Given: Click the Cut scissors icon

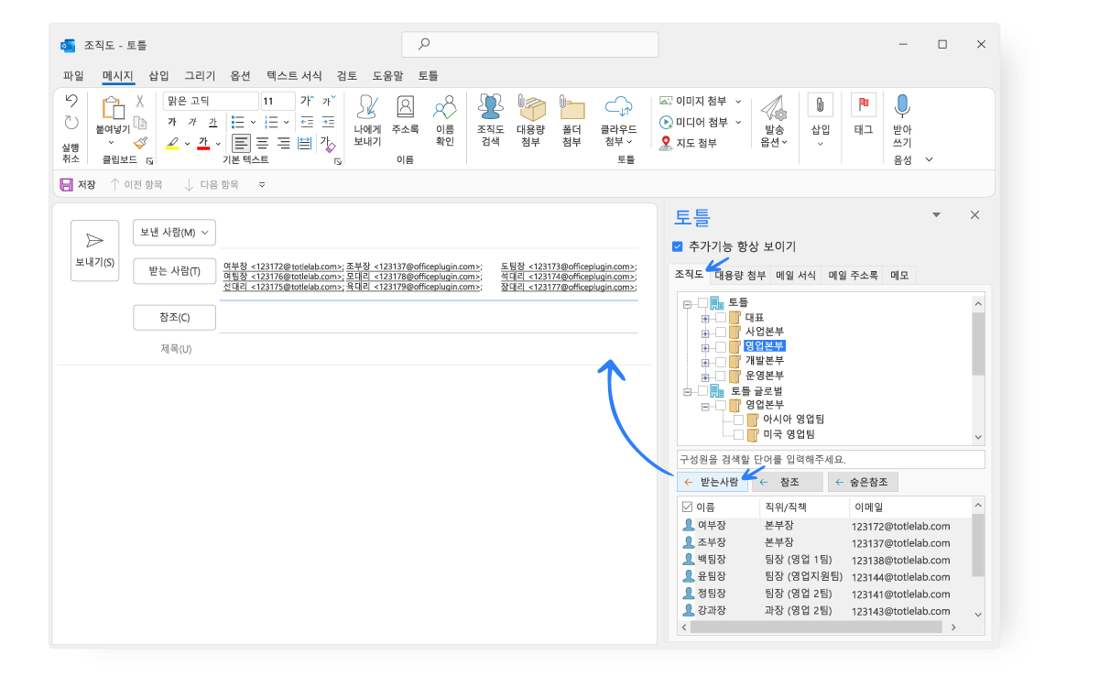Looking at the screenshot, I should 140,102.
